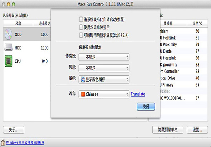Select the Optical Drive sensor row

coord(184,78)
